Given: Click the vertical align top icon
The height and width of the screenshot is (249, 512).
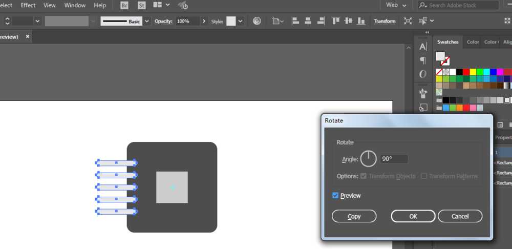Looking at the screenshot, I should click(336, 21).
